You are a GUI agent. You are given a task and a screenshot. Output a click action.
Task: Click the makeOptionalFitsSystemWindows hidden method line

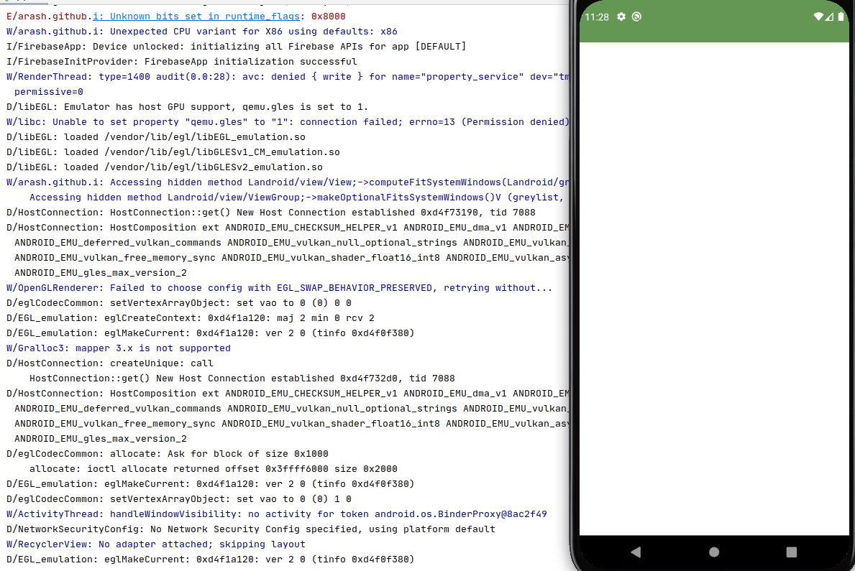pos(297,198)
